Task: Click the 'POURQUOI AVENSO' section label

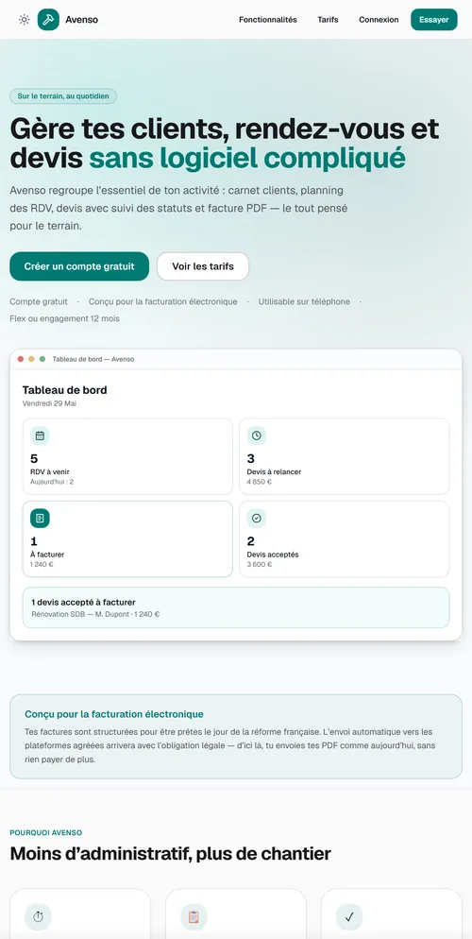Action: 46,832
